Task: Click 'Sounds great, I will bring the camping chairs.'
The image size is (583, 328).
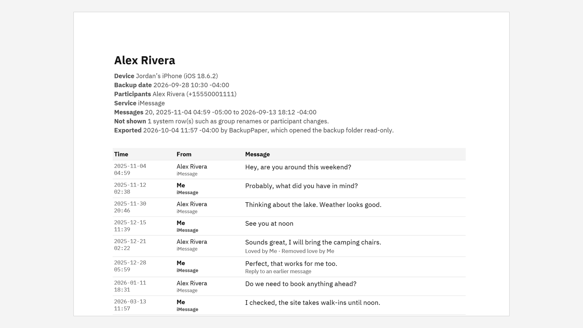Action: (313, 242)
